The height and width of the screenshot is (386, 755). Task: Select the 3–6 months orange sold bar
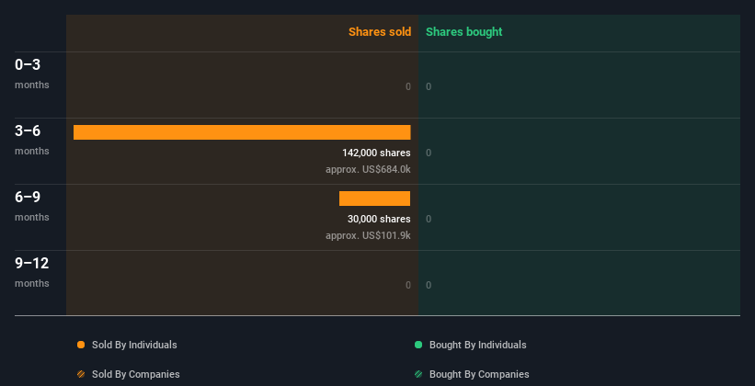[x=242, y=132]
